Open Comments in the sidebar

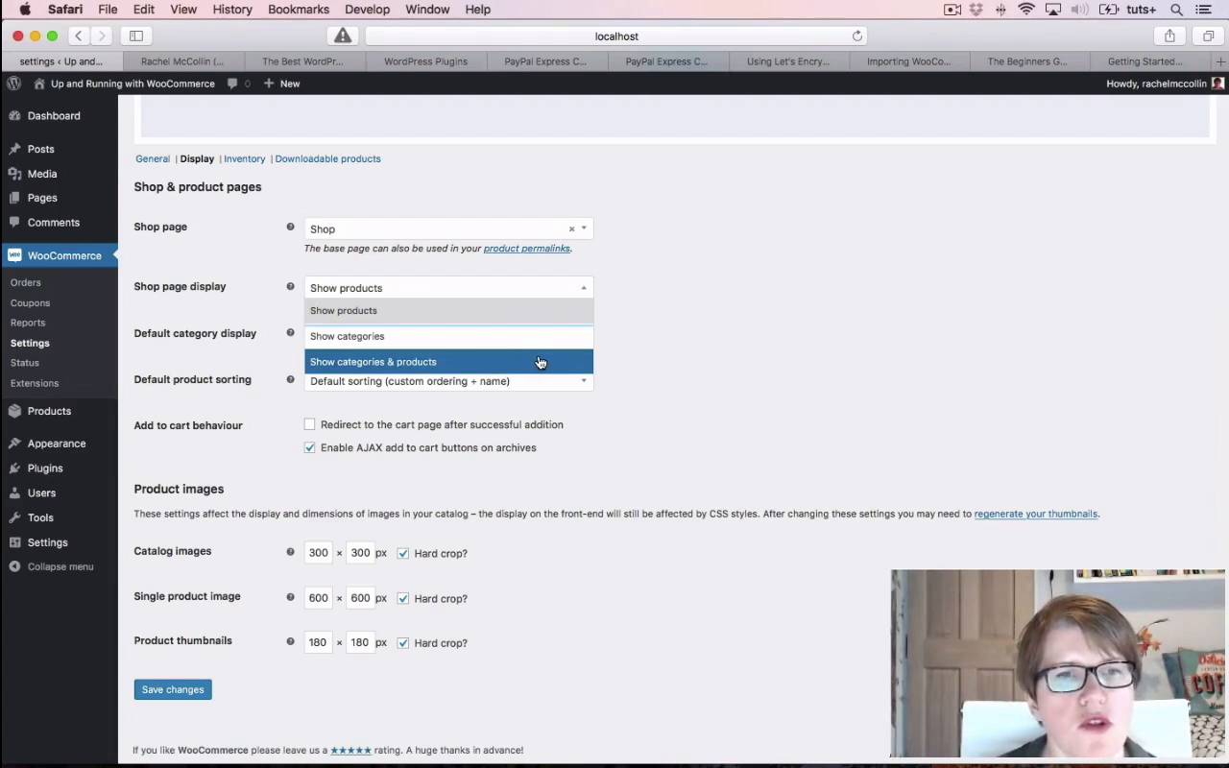point(54,223)
